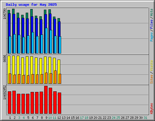Viewport: 155px width, 121px height.
Task: Click the yellow Visits bar for day 12
Action: click(x=59, y=67)
